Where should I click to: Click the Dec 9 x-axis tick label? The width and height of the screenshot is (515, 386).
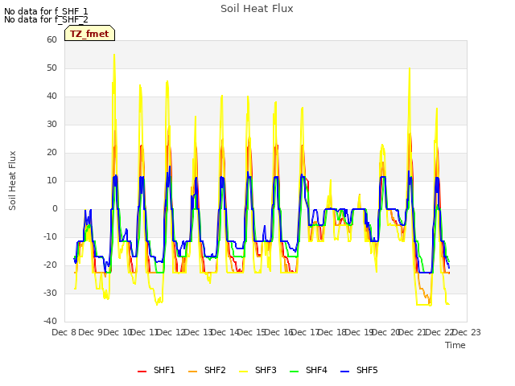pos(91,332)
